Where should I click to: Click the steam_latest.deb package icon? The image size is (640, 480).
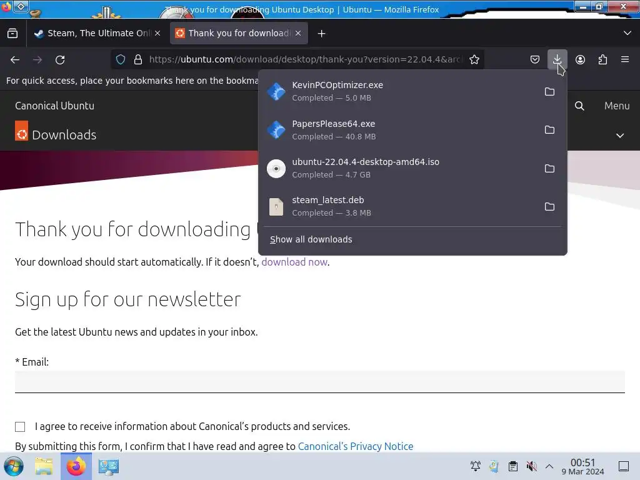[x=276, y=206]
